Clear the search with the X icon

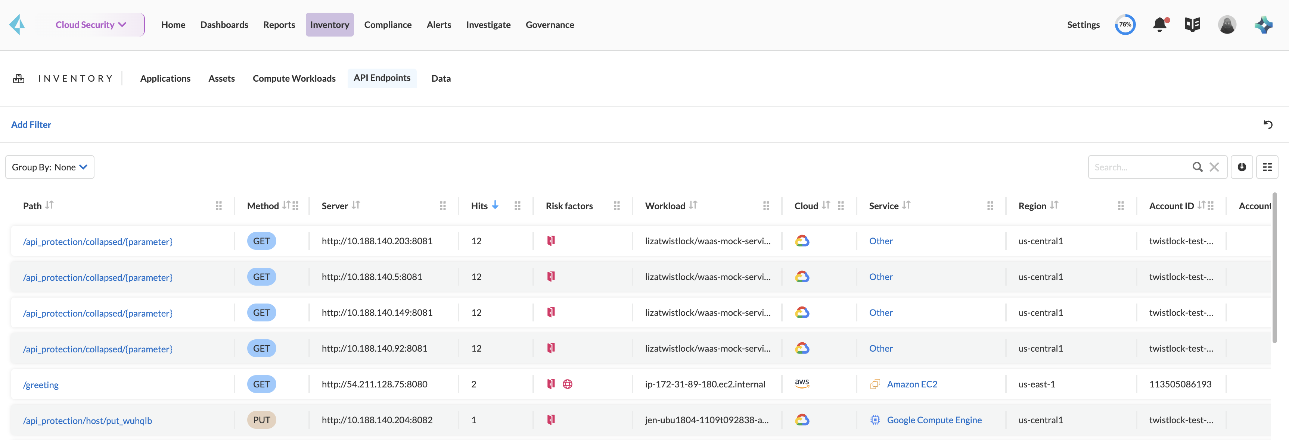pyautogui.click(x=1214, y=167)
